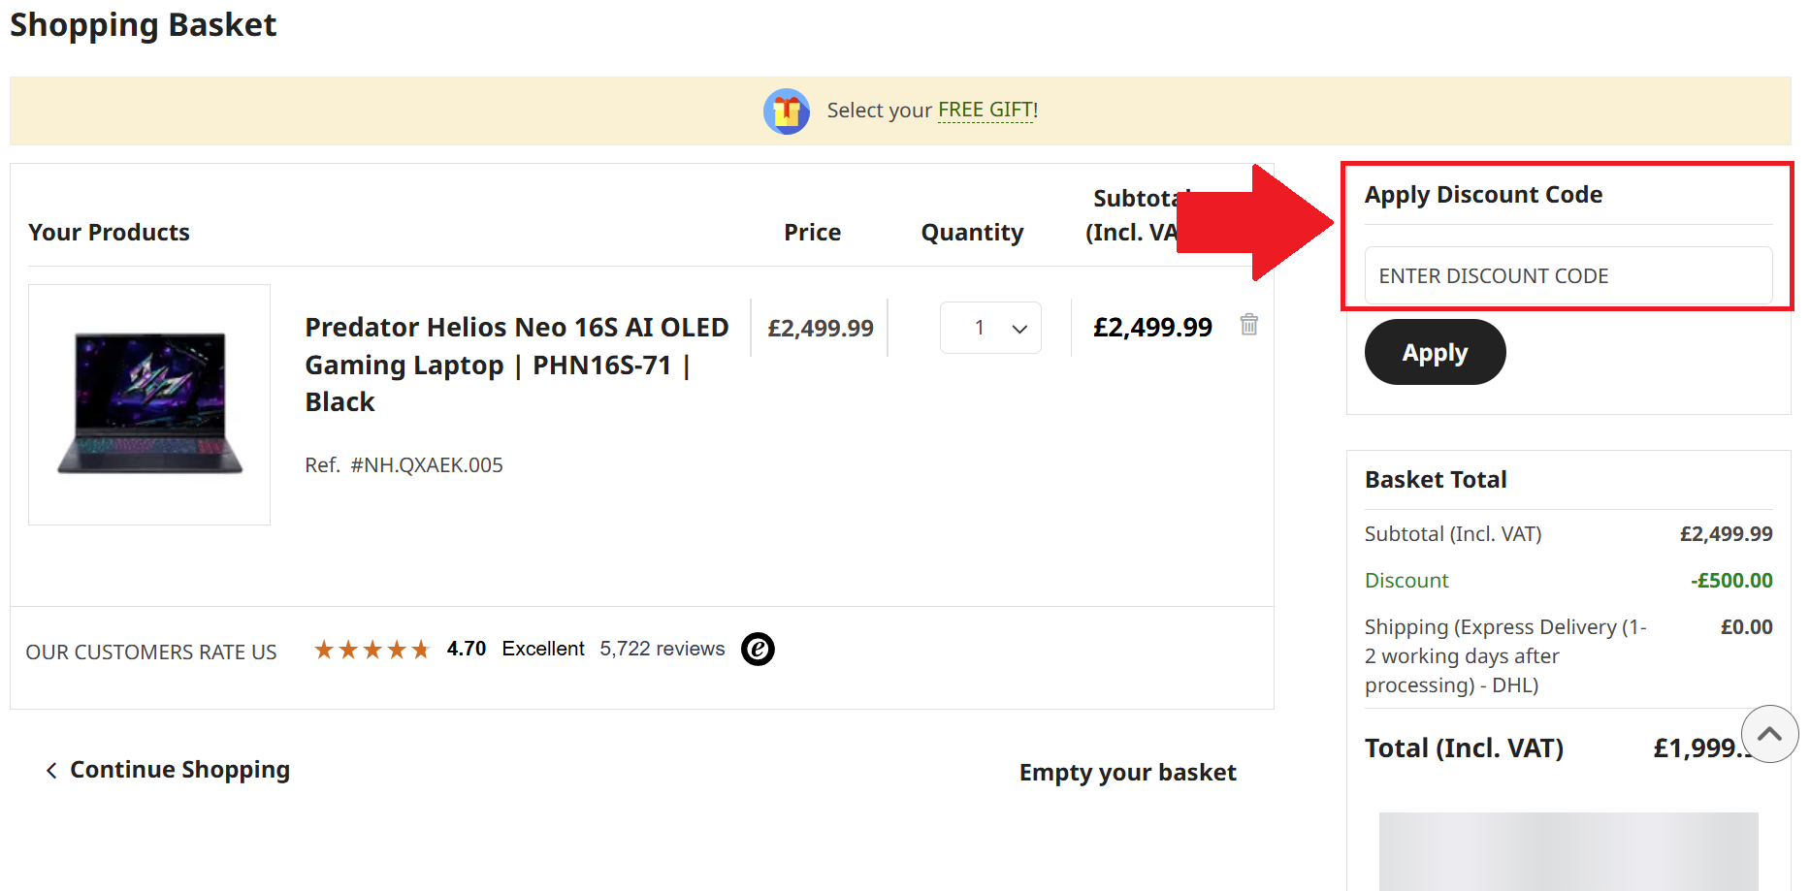
Task: Click Empty your basket
Action: (1127, 773)
